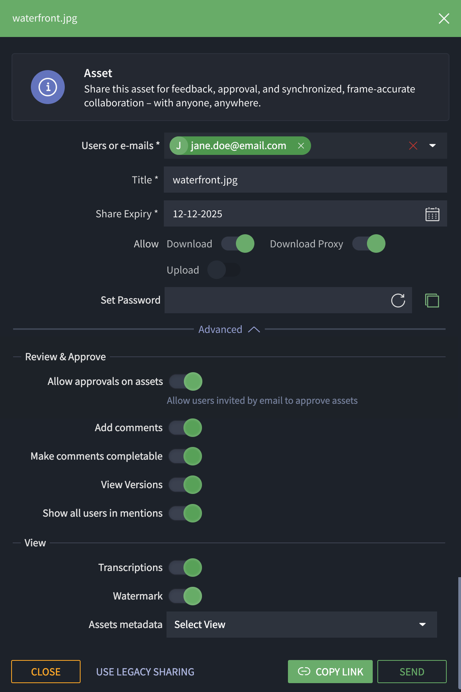Click the info icon beside Asset
This screenshot has width=461, height=692.
[48, 87]
